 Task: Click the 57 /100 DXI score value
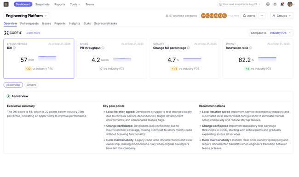(27, 60)
